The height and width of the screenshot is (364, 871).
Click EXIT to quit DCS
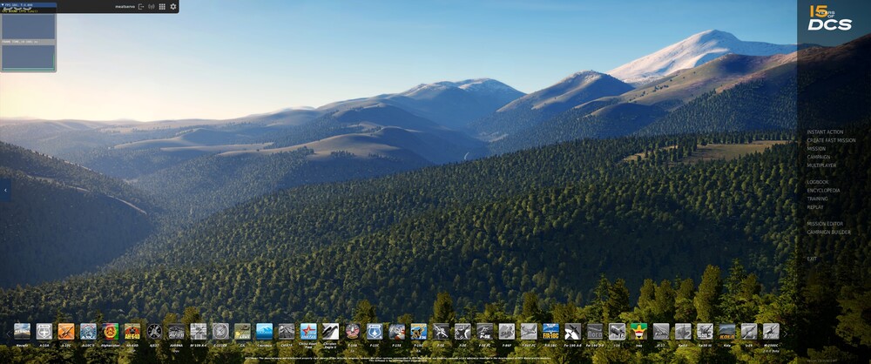pyautogui.click(x=812, y=259)
